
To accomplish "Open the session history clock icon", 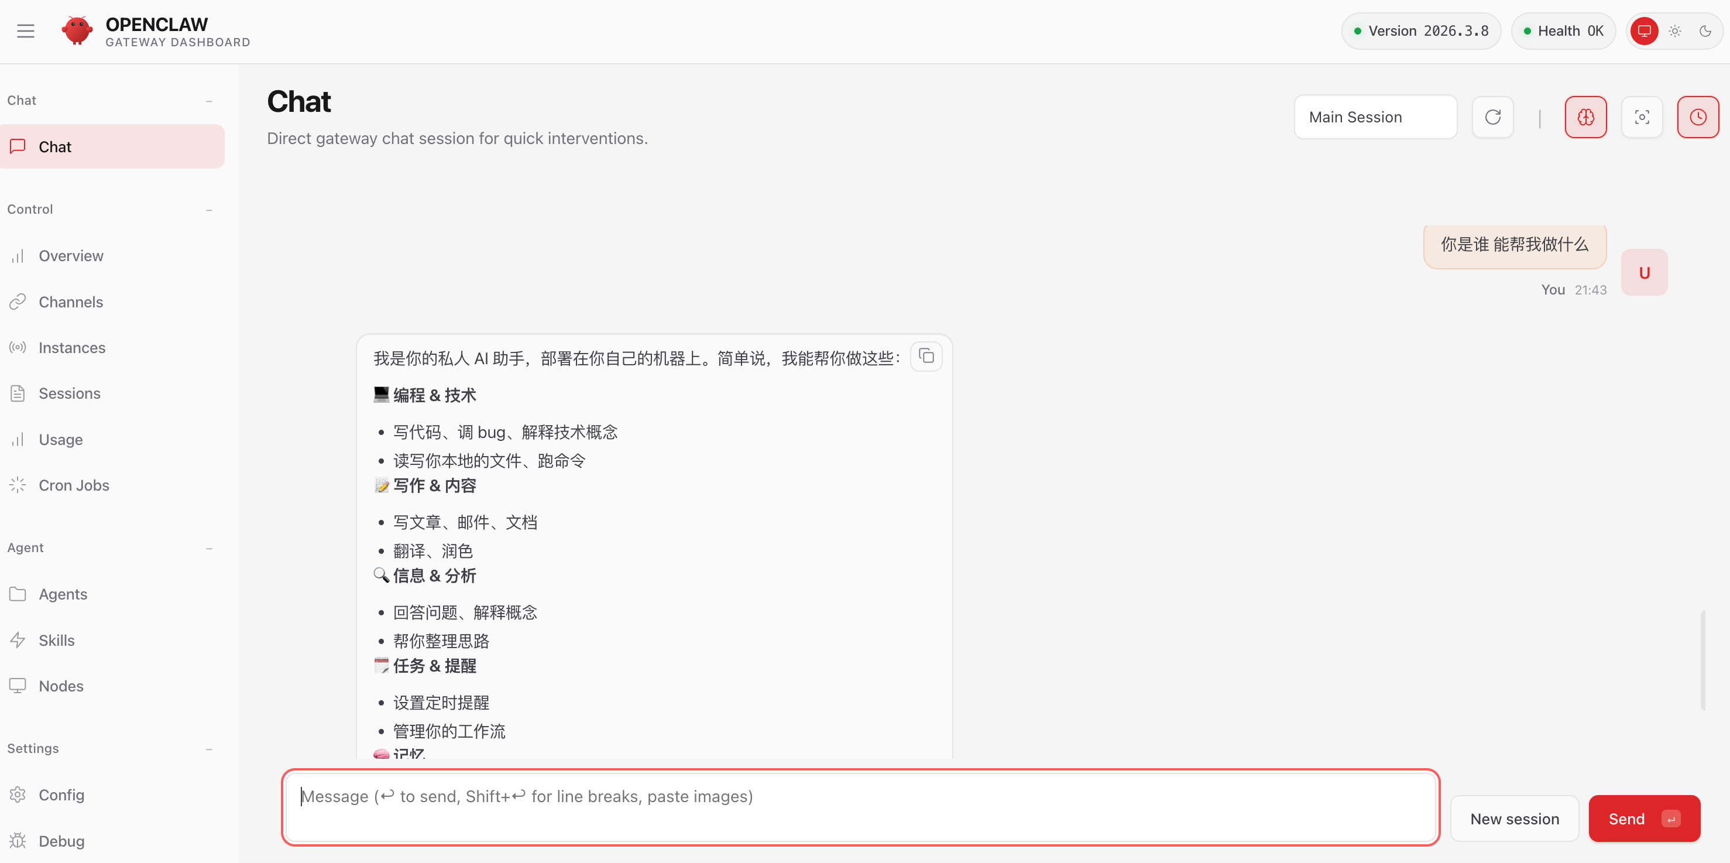I will coord(1698,117).
